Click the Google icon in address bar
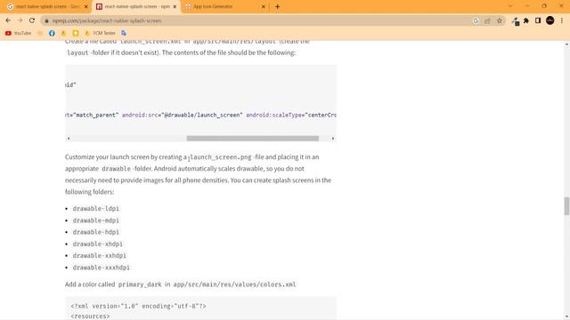Viewport: 570px width, 320px height. point(476,20)
